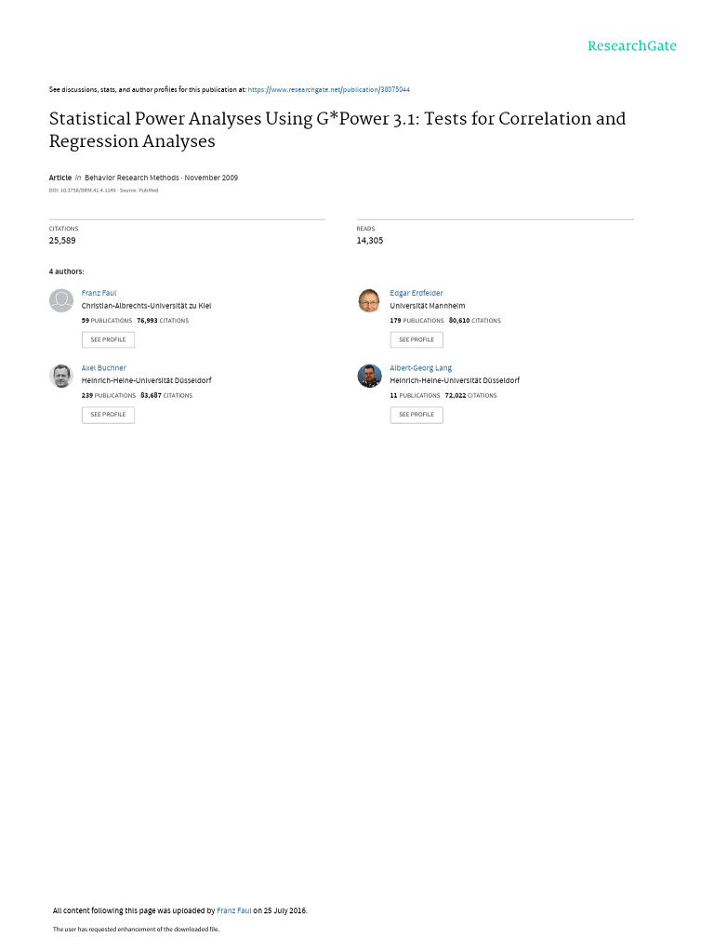Click Franz Faul's placeholder avatar
The image size is (714, 952).
click(61, 300)
